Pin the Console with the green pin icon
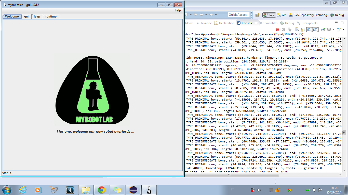This screenshot has width=348, height=195. click(x=323, y=29)
